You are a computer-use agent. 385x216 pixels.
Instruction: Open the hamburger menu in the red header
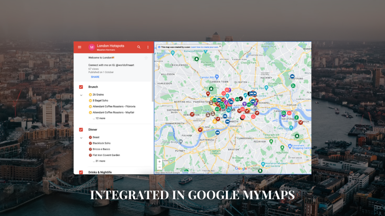click(80, 47)
